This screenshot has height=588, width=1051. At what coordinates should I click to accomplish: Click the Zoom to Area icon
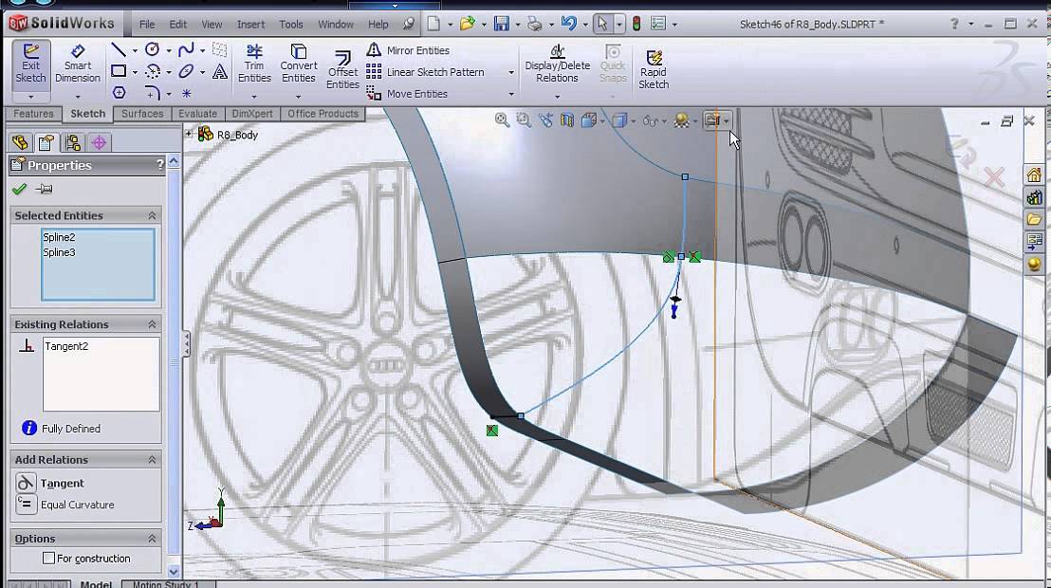(x=524, y=120)
